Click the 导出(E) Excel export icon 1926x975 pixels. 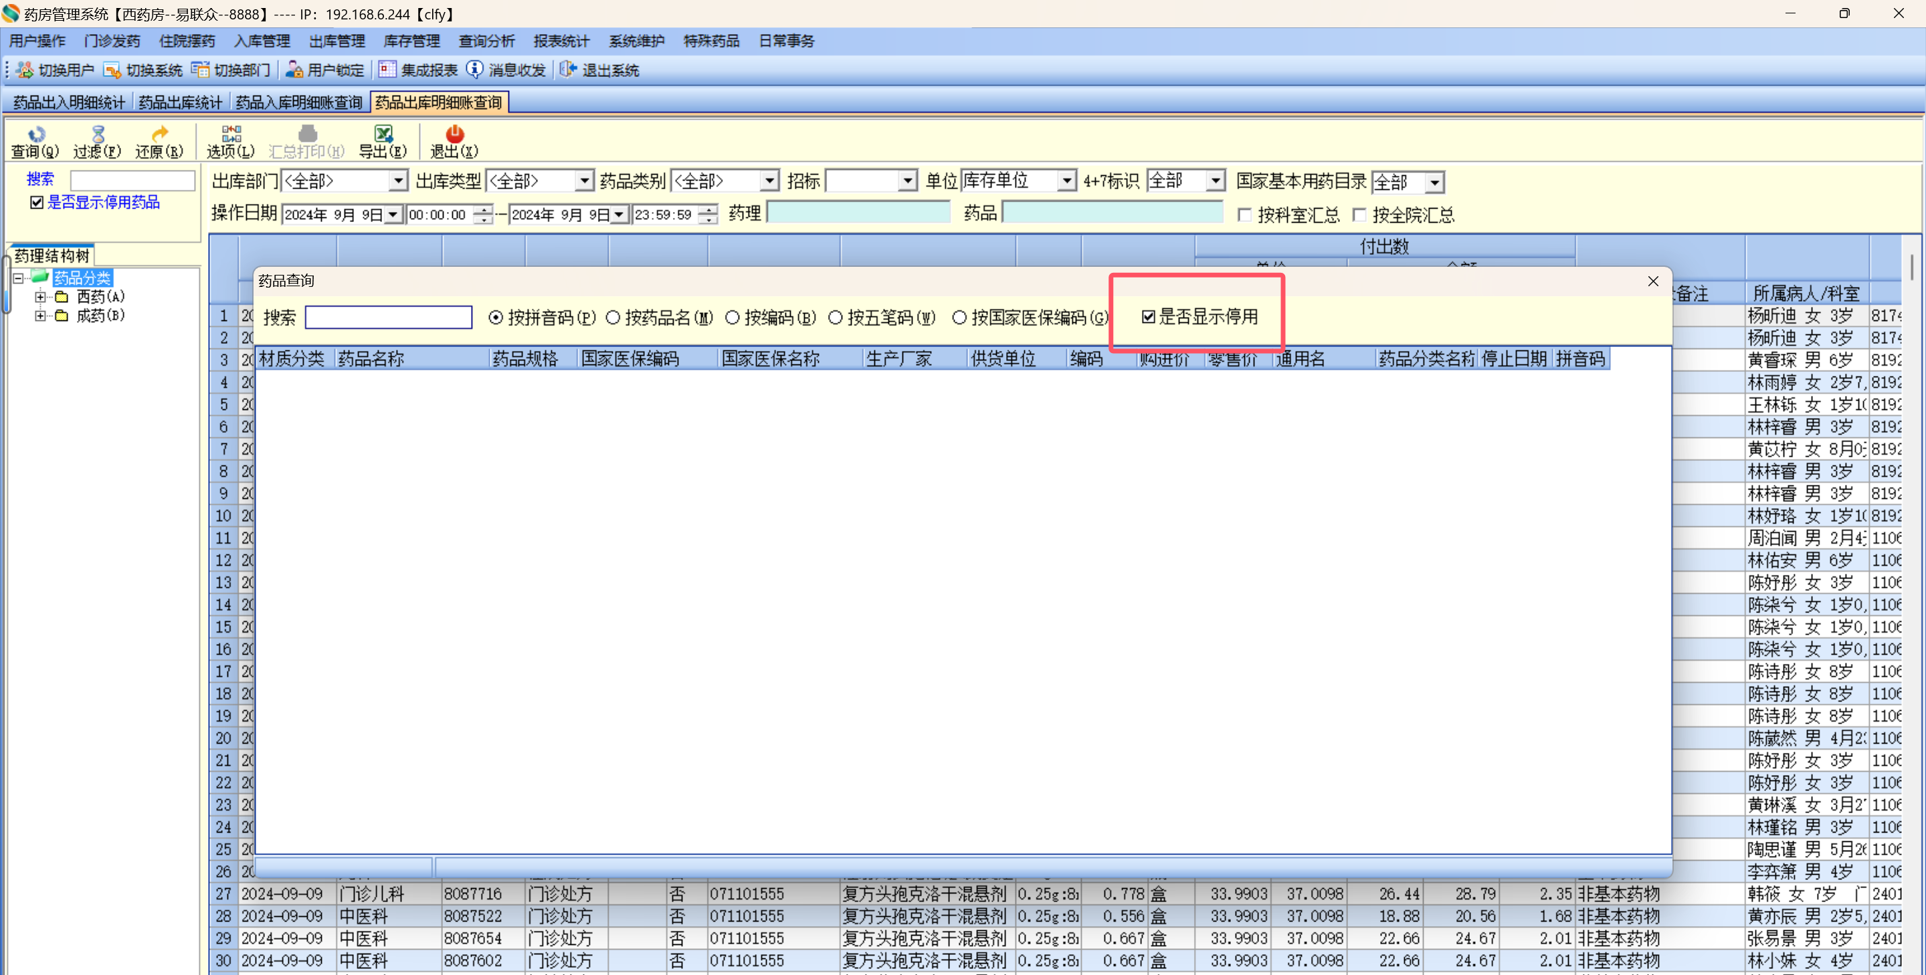point(383,134)
